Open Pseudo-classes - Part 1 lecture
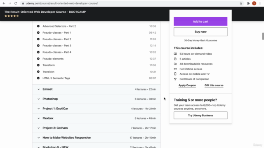Screen dimensions: 264x148 (x=57, y=32)
